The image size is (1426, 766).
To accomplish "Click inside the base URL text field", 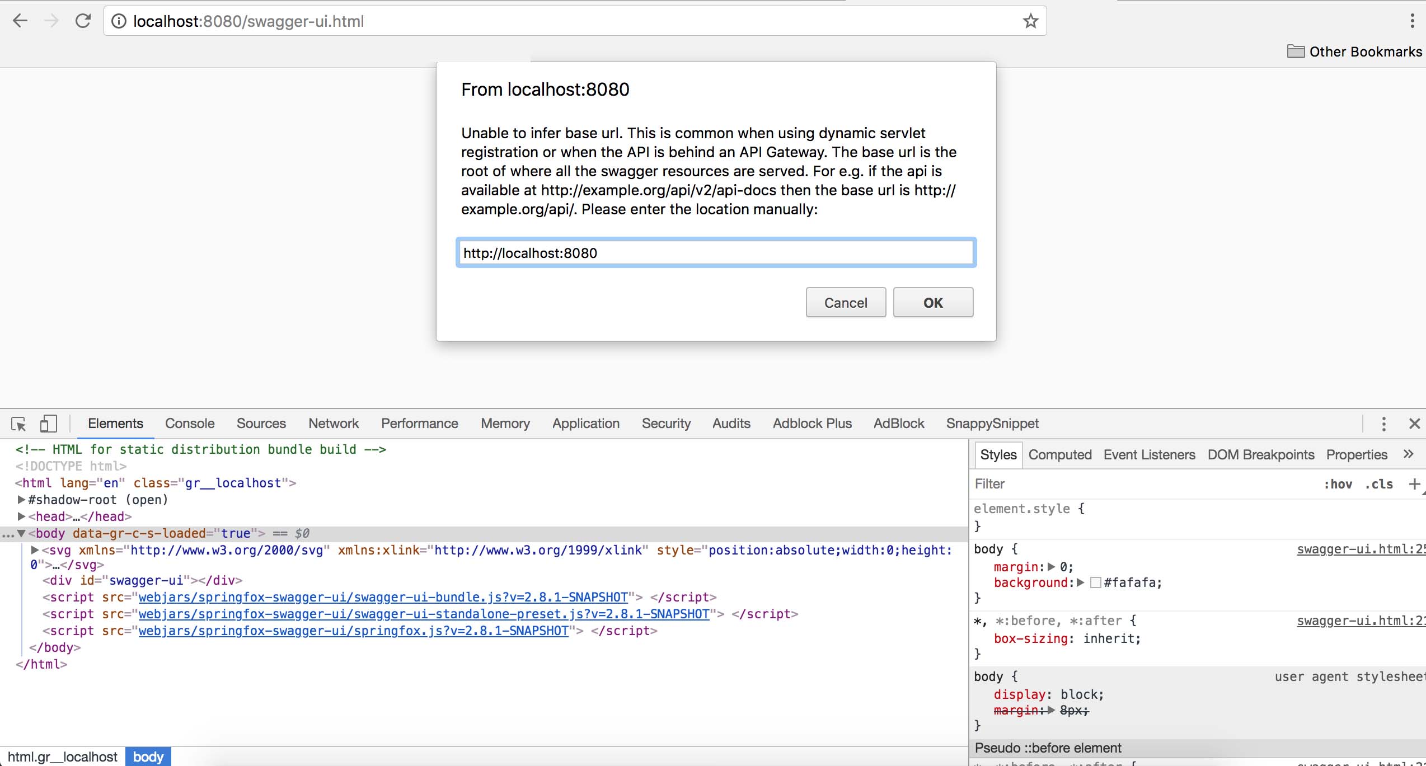I will coord(715,253).
